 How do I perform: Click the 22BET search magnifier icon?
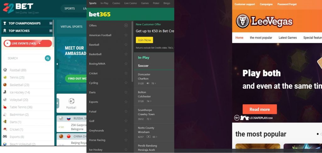click(48, 58)
